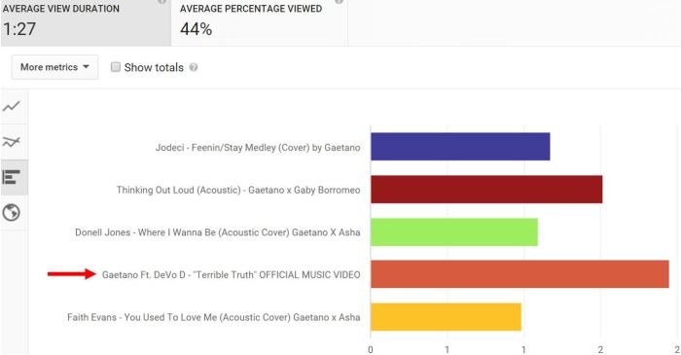The image size is (681, 355).
Task: Open Donell Jones Where I Wanna Be label
Action: pyautogui.click(x=218, y=232)
